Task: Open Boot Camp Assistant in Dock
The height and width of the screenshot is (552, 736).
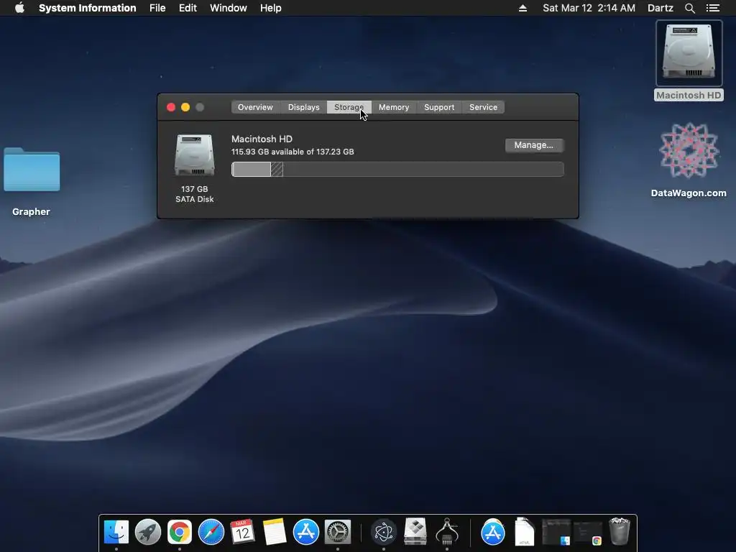Action: pos(415,532)
